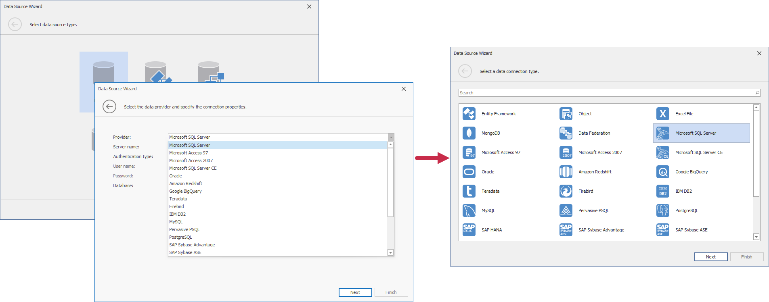The image size is (769, 302).
Task: Open the Provider dropdown arrow
Action: (x=391, y=137)
